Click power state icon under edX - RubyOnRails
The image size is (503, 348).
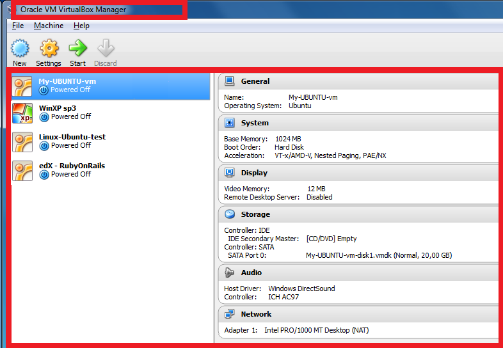pyautogui.click(x=44, y=175)
